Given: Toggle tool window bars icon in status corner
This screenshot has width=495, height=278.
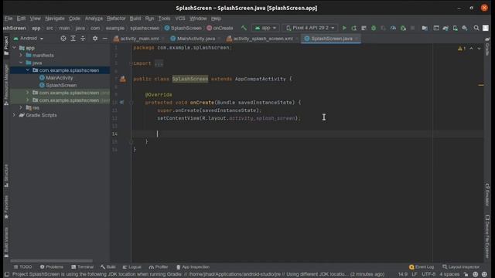Looking at the screenshot, I should 7,274.
